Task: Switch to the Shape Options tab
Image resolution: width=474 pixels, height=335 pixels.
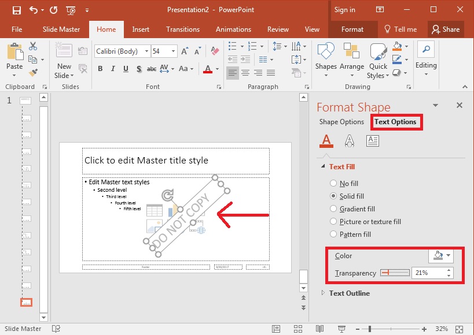Action: coord(341,122)
